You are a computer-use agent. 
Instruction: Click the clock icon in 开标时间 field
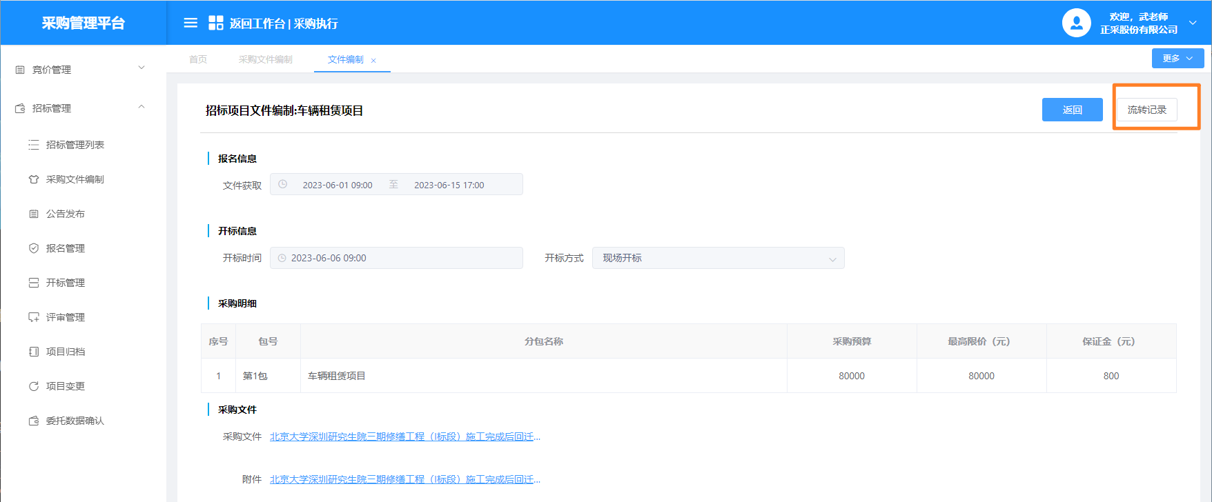click(x=282, y=258)
